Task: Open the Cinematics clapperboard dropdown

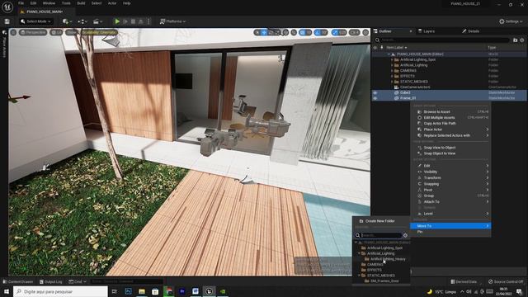Action: click(97, 21)
